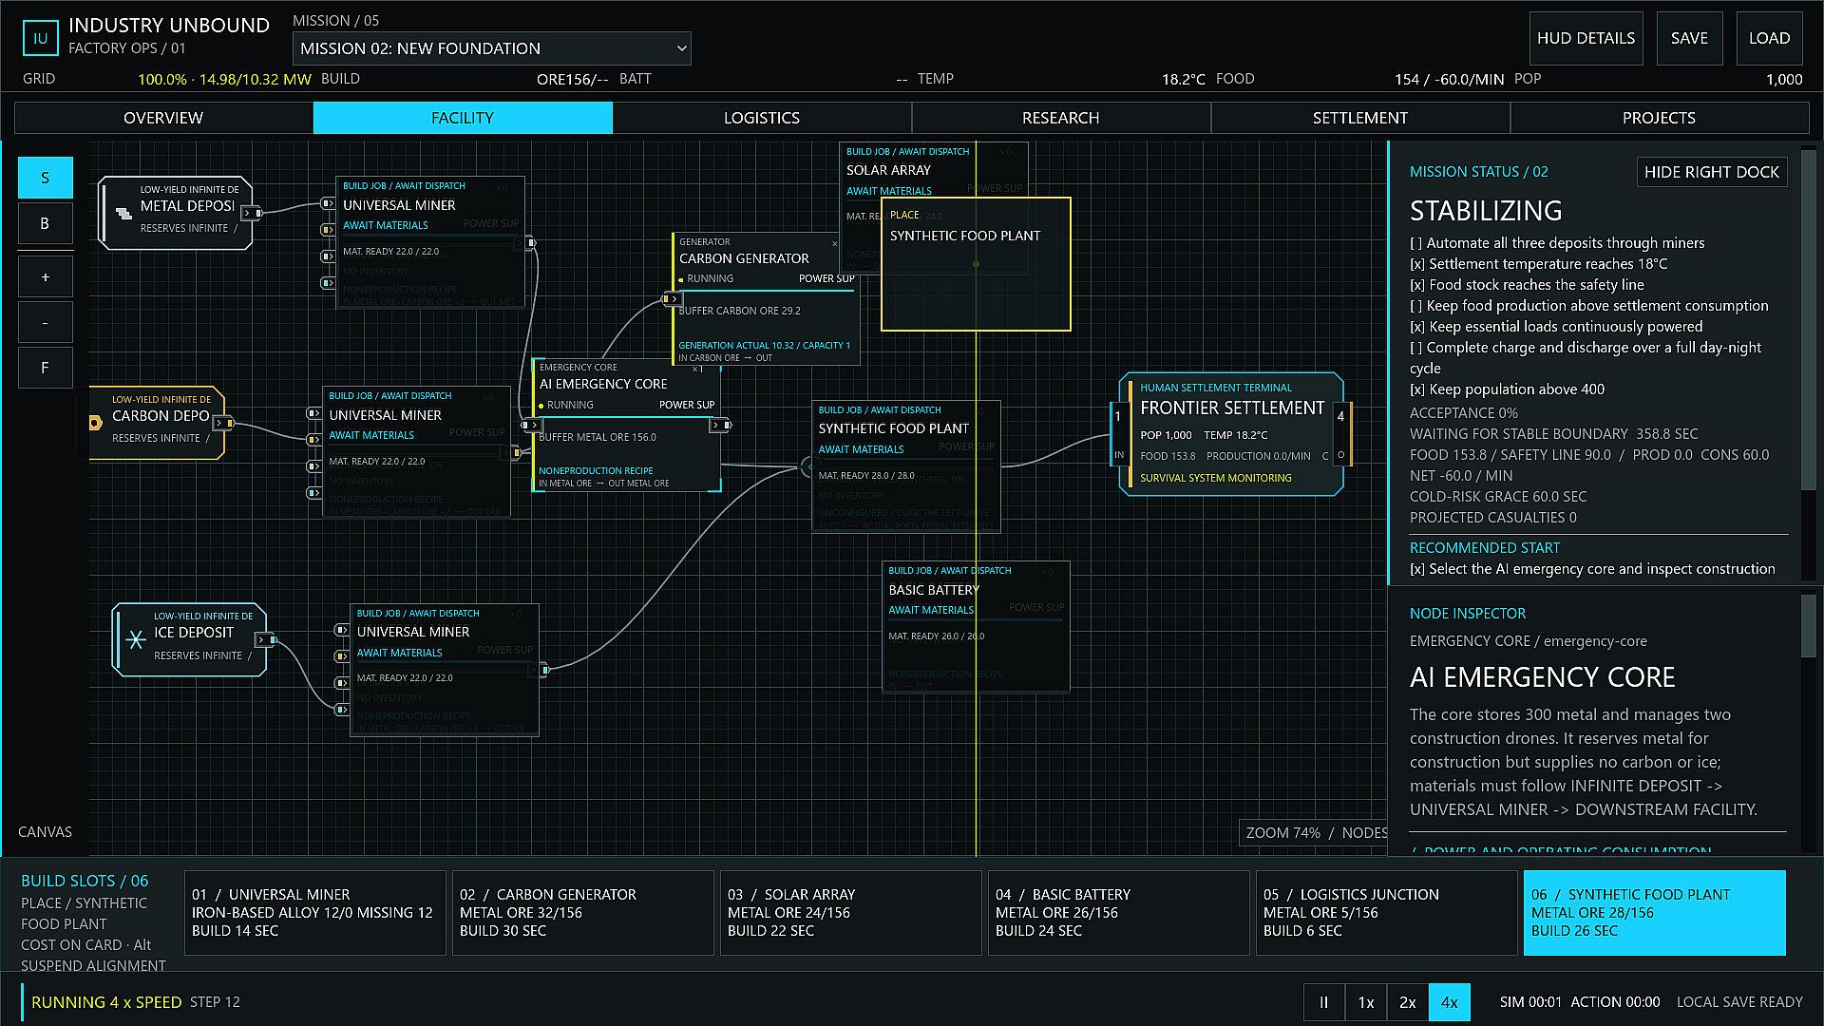
Task: Set simulation speed to 1x
Action: pyautogui.click(x=1366, y=1002)
